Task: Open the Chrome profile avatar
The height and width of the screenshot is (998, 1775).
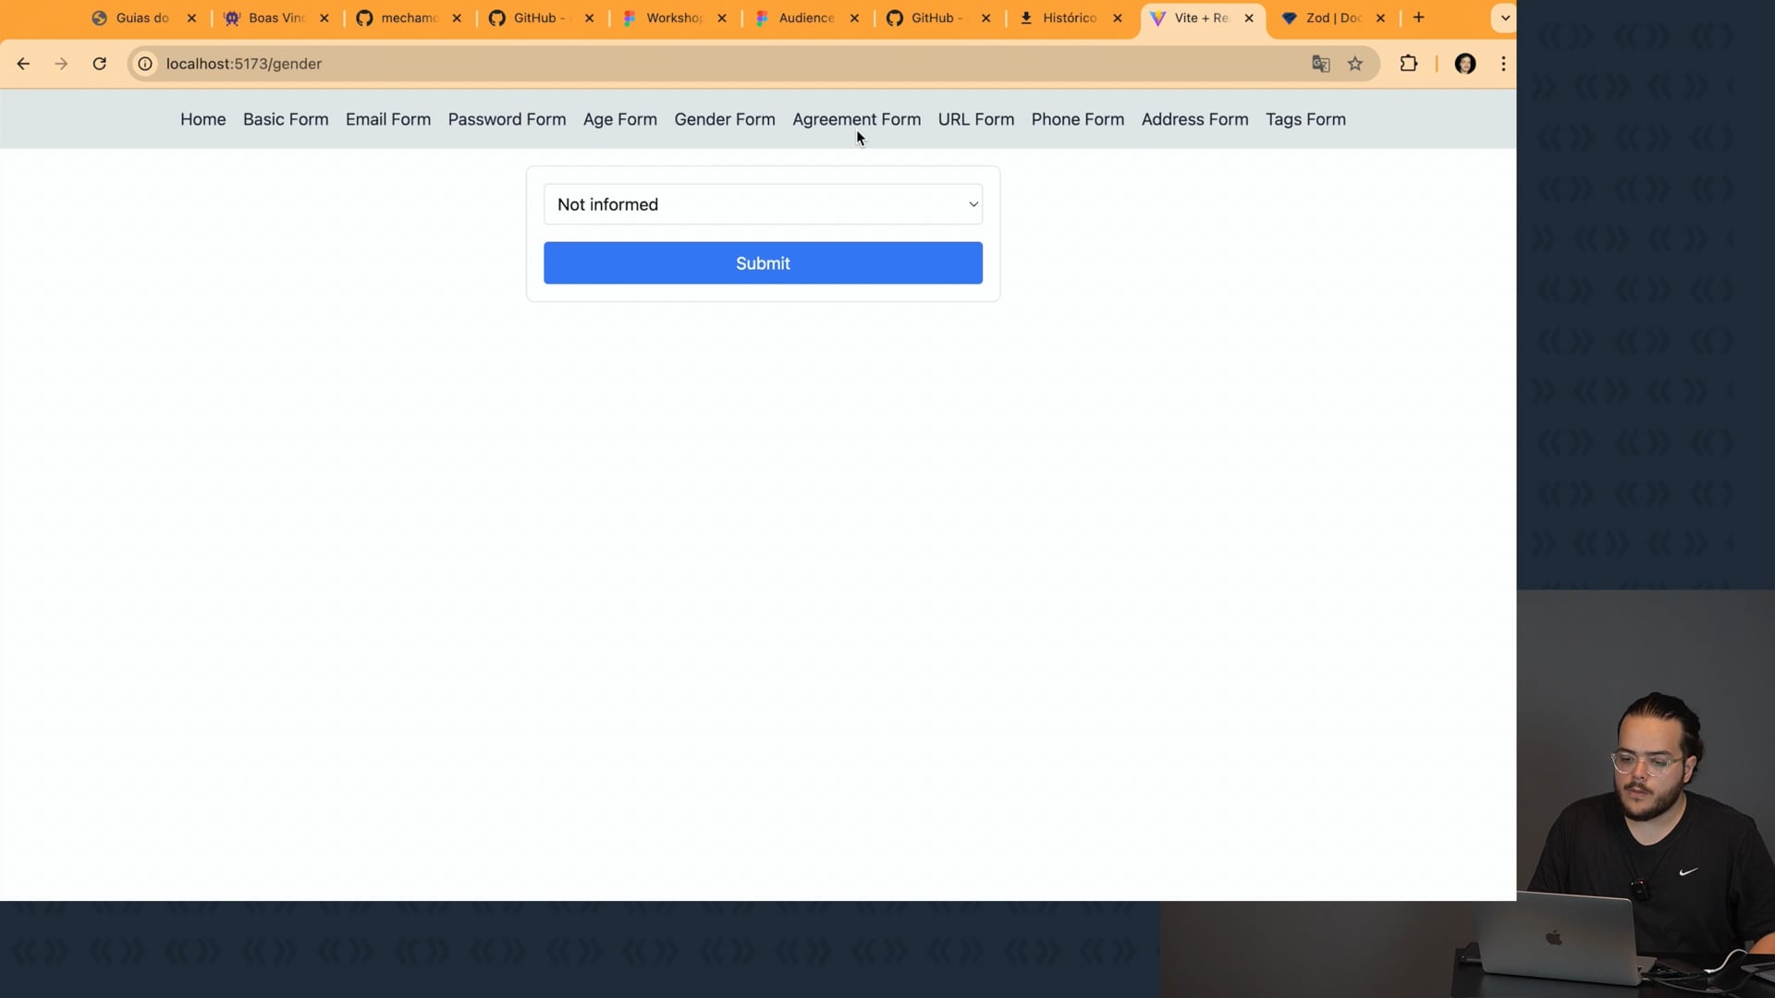Action: click(x=1465, y=64)
